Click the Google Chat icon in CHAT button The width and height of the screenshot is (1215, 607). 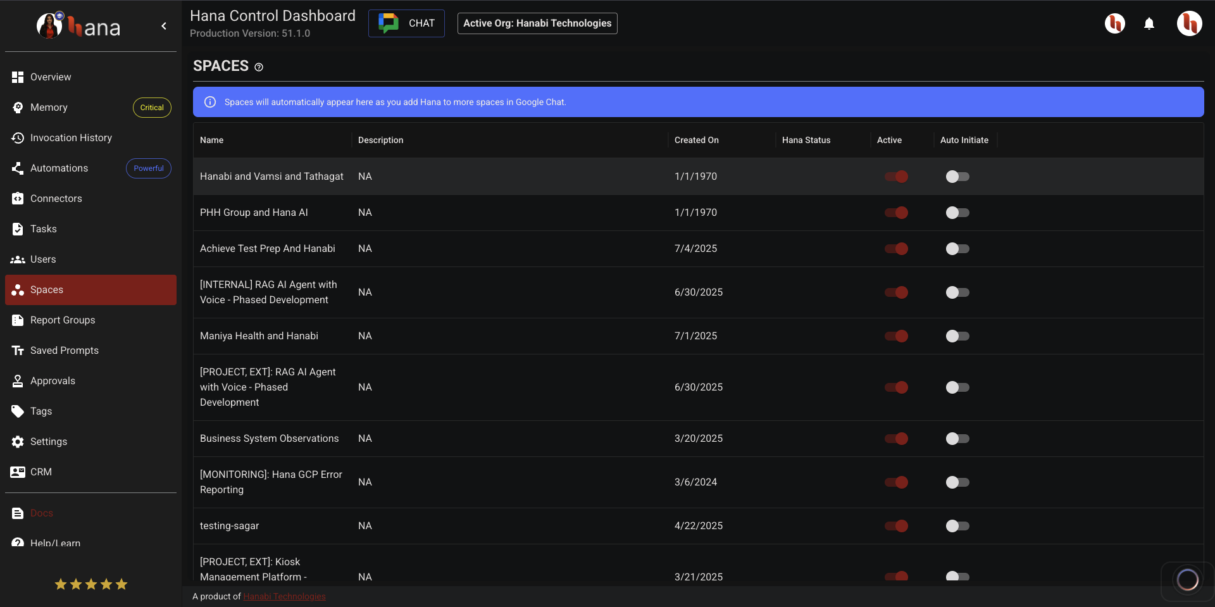click(389, 23)
